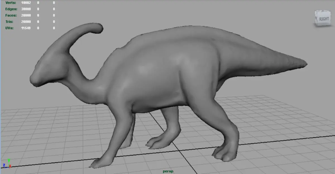Image resolution: width=335 pixels, height=174 pixels.
Task: Click the 'UVs:' count label
Action: [9, 28]
